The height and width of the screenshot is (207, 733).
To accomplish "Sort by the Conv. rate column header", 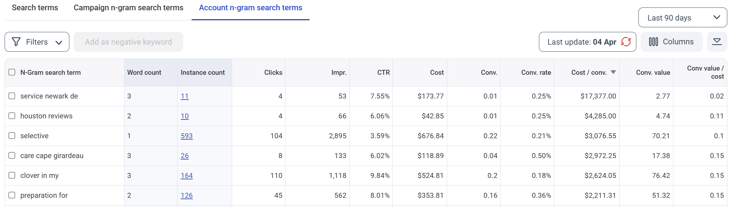I will coord(536,72).
